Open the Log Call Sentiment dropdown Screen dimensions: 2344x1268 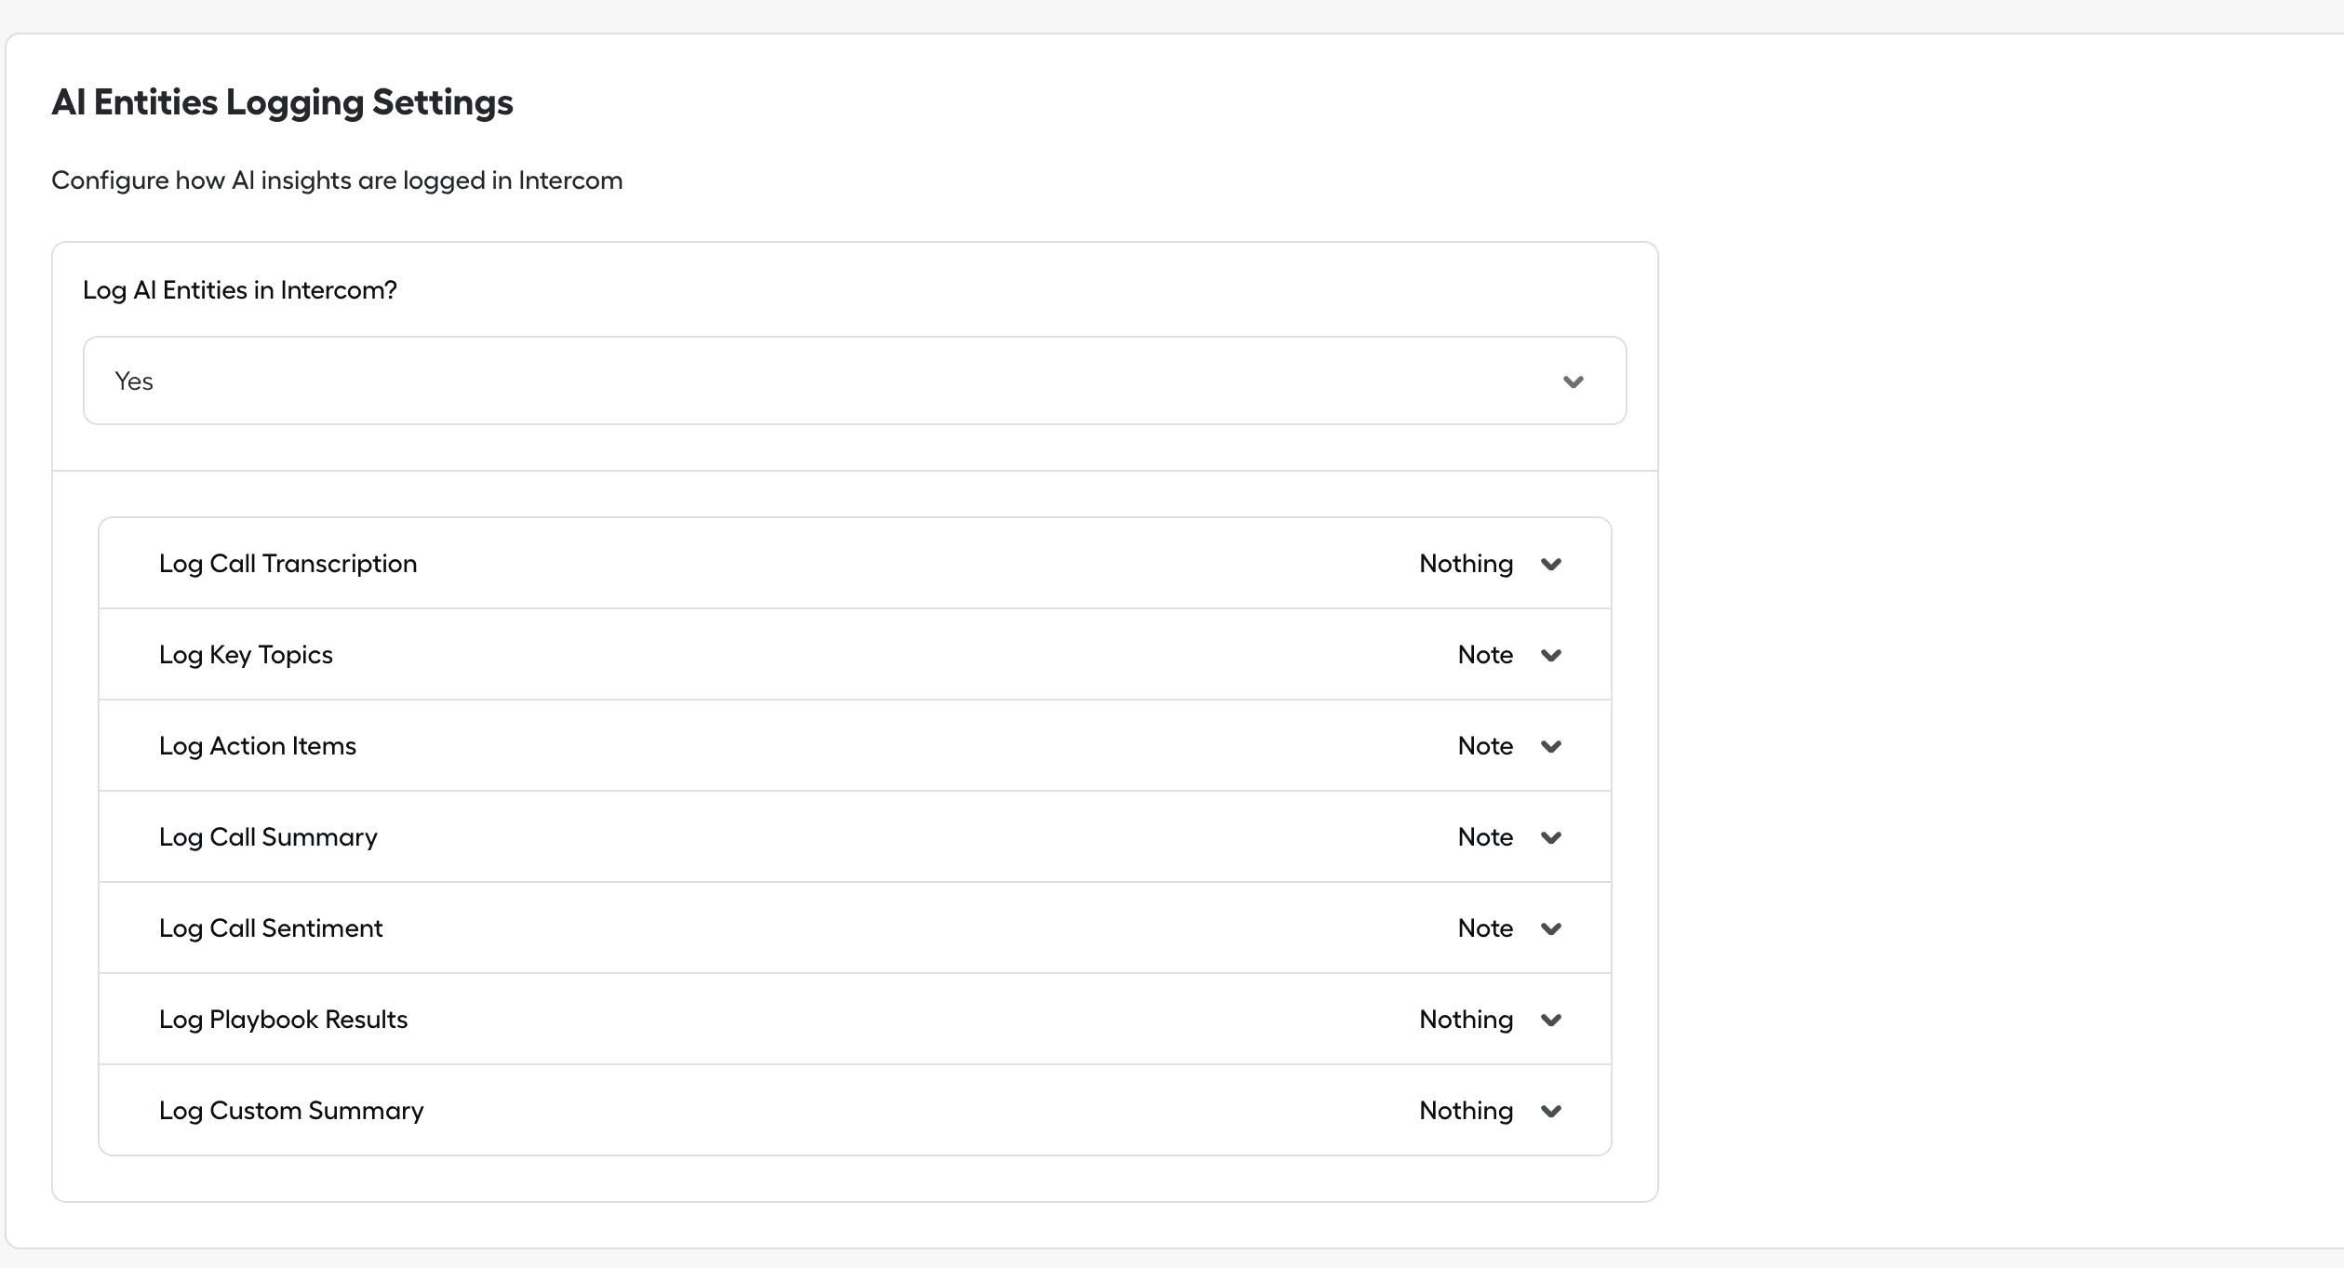click(x=1509, y=928)
